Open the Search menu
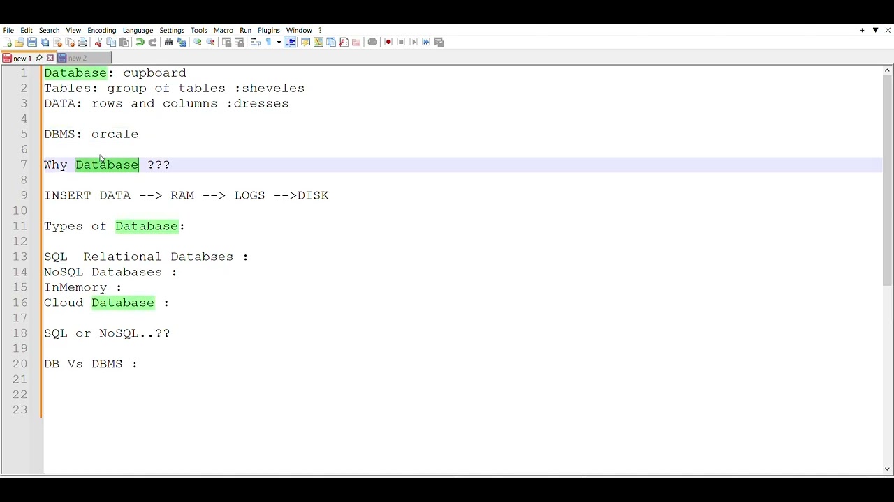 (49, 31)
